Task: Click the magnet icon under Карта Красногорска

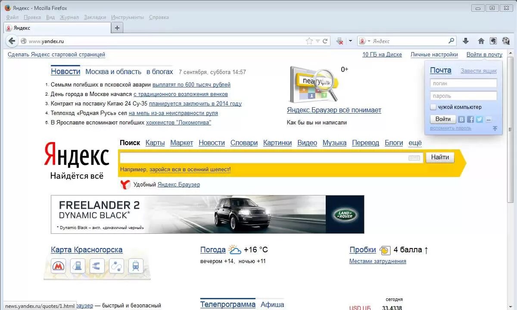Action: pos(97,266)
